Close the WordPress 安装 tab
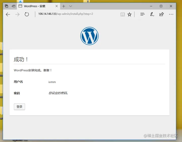Viewport: 182px width, 142px height. pyautogui.click(x=57, y=6)
